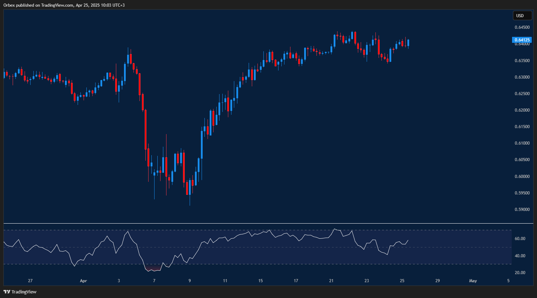Select the highlighted blue price tag 0.64125
Viewport: 537px width, 298px height.
coord(522,40)
